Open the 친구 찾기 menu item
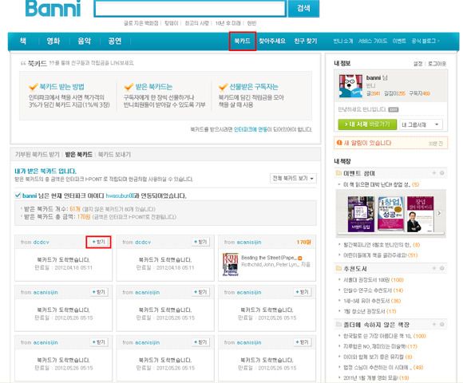Screen dimensions: 463x383 tap(306, 41)
